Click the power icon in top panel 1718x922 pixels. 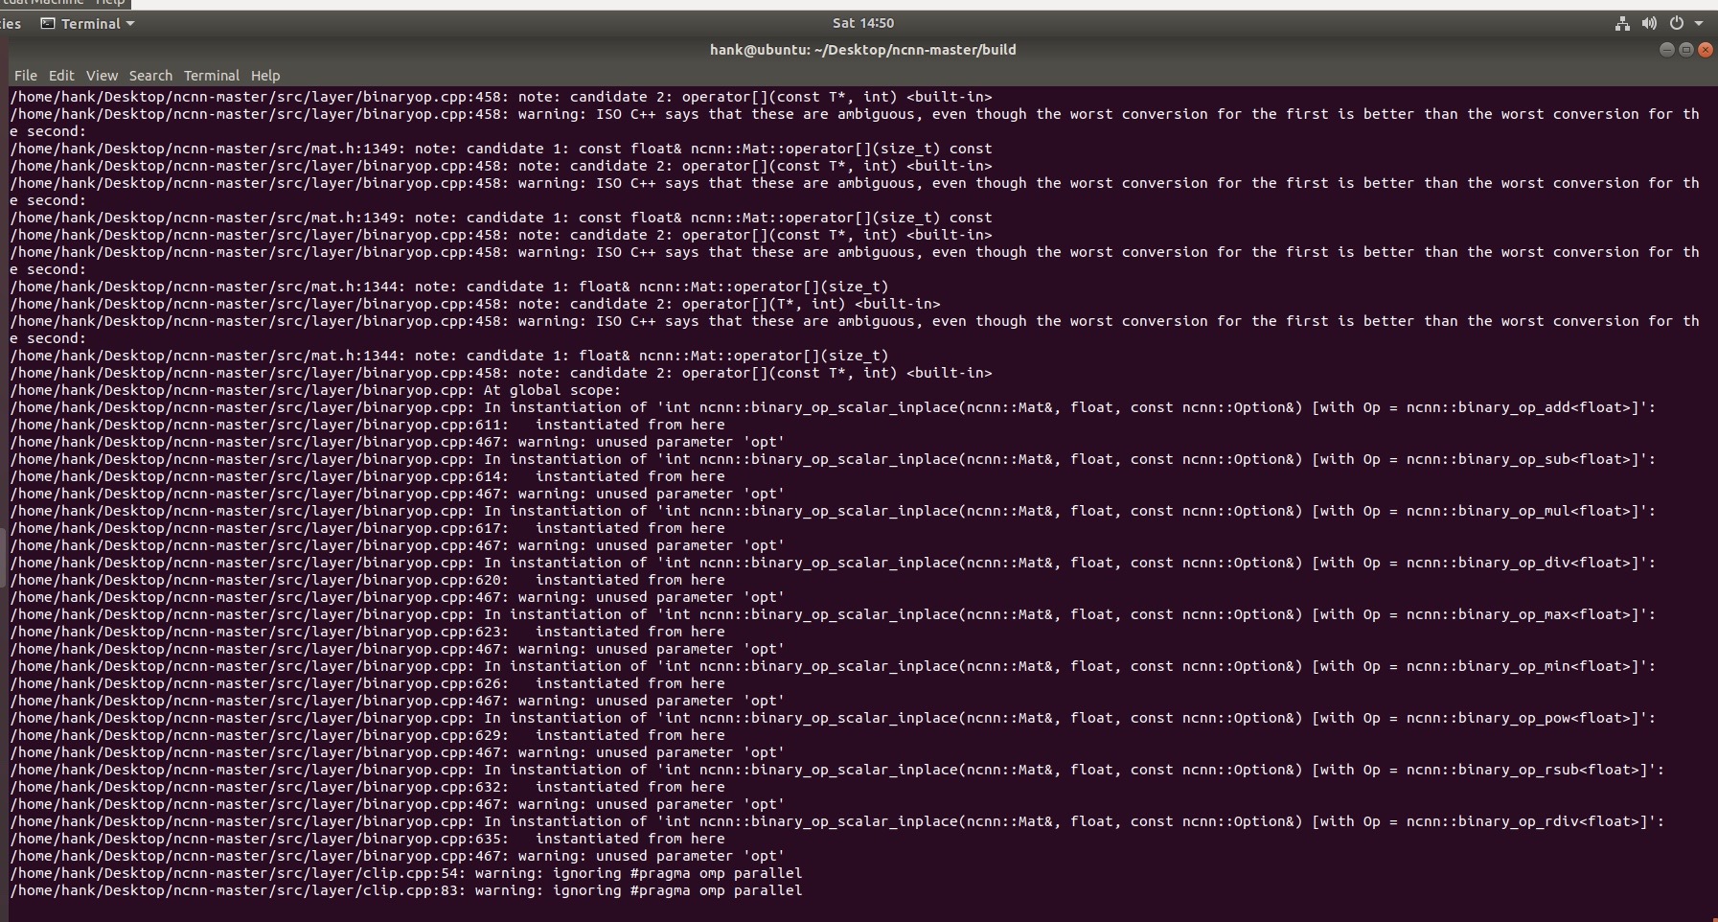point(1676,24)
